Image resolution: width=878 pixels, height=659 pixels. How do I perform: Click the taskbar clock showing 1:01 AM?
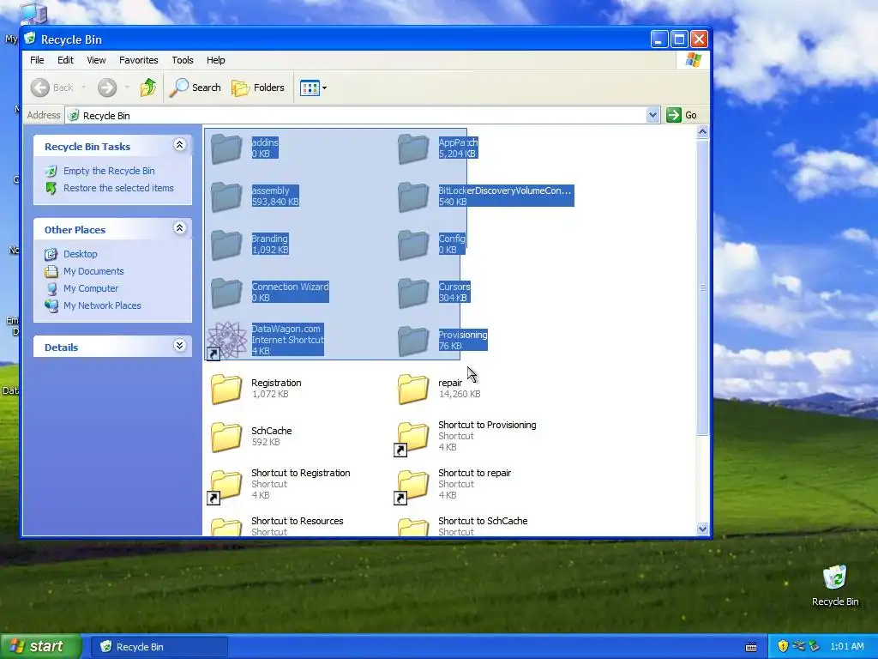846,646
